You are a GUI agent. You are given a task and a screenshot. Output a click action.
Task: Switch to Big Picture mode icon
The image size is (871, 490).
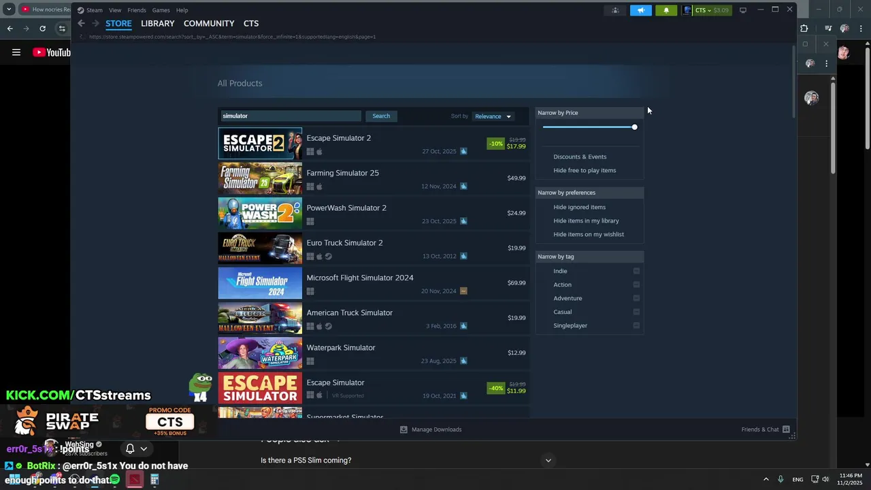743,10
